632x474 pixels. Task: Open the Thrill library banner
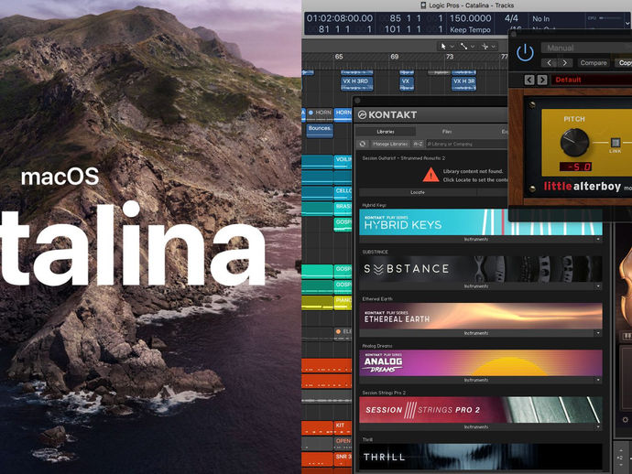coord(481,457)
